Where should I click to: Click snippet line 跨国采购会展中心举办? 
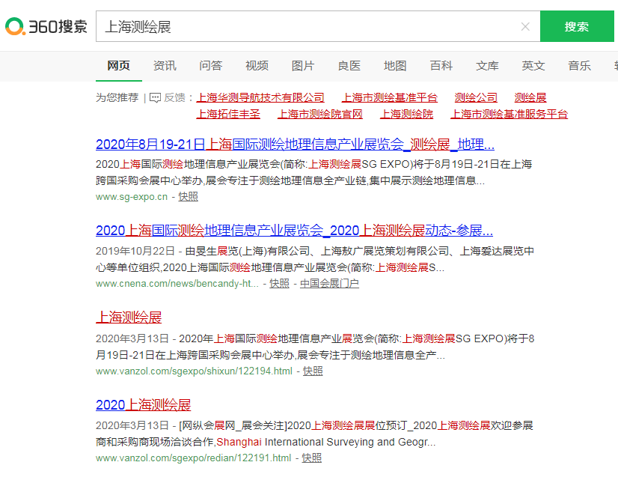[290, 180]
